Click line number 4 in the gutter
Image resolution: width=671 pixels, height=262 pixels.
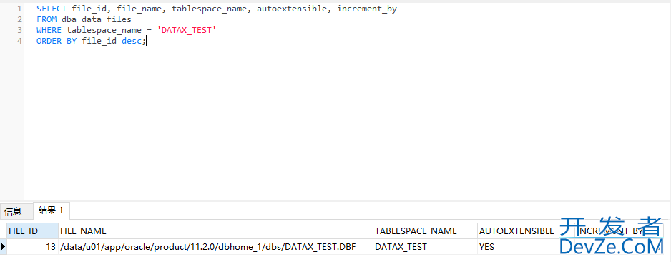(19, 41)
